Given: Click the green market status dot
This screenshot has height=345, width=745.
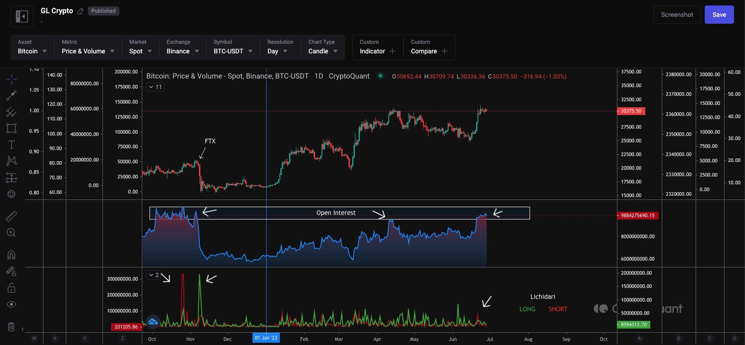Looking at the screenshot, I should (x=381, y=76).
